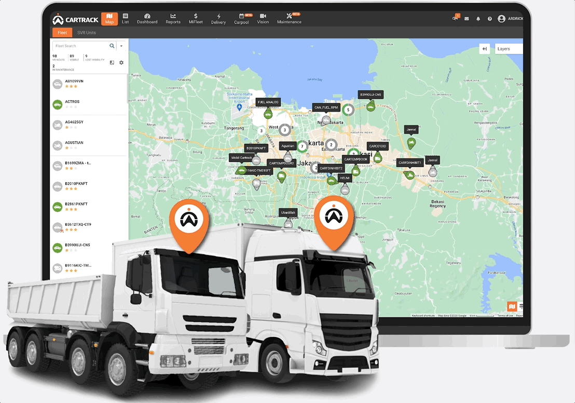Click the Cartrack logo
The image size is (575, 403).
[75, 20]
